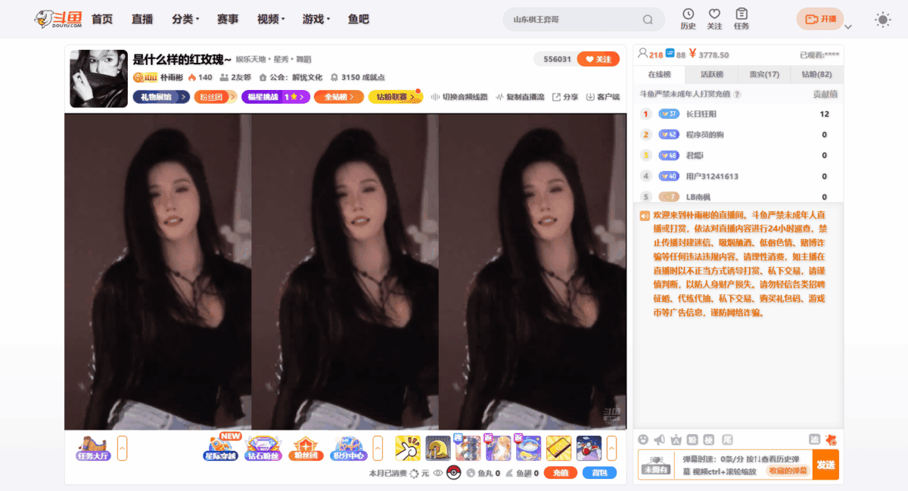The height and width of the screenshot is (491, 908).
Task: Open viewing history via the 历史 clock icon
Action: [x=687, y=20]
